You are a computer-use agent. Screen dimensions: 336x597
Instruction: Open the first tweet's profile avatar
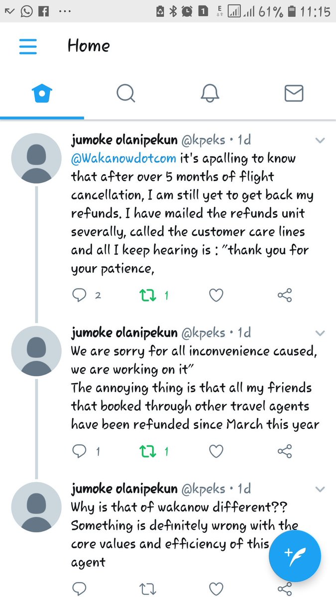tap(36, 158)
